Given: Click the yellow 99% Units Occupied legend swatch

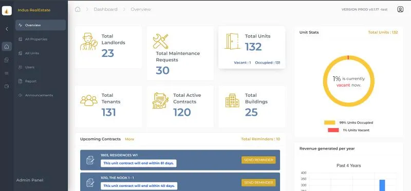Looking at the screenshot, I should tap(329, 122).
